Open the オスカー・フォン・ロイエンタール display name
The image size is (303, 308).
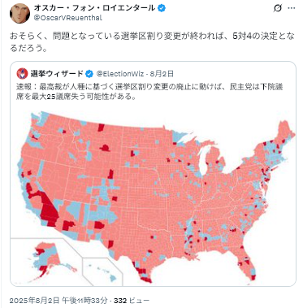click(94, 8)
